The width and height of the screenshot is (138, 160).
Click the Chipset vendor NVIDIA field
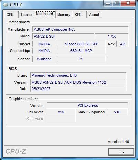[x=44, y=44]
